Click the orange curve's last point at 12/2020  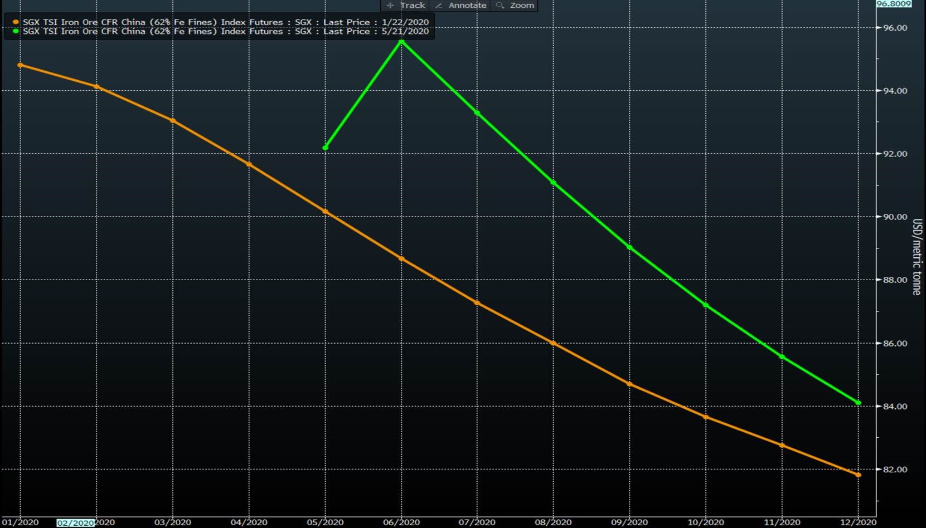(859, 475)
